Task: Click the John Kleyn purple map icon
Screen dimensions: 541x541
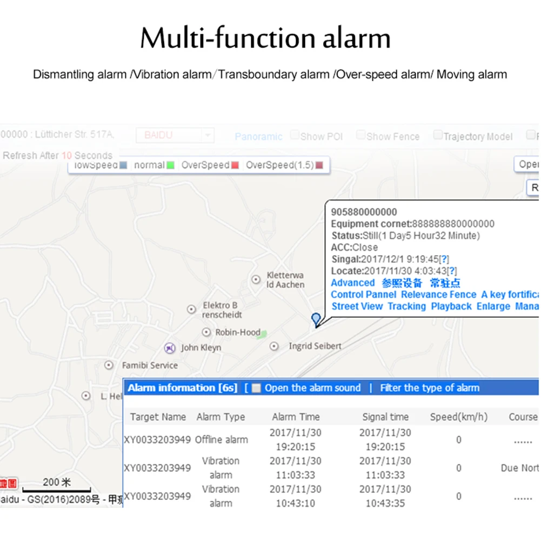Action: [169, 348]
